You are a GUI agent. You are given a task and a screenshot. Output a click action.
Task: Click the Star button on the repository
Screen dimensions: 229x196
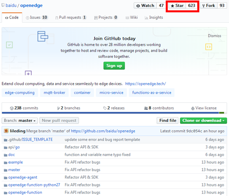pyautogui.click(x=177, y=6)
